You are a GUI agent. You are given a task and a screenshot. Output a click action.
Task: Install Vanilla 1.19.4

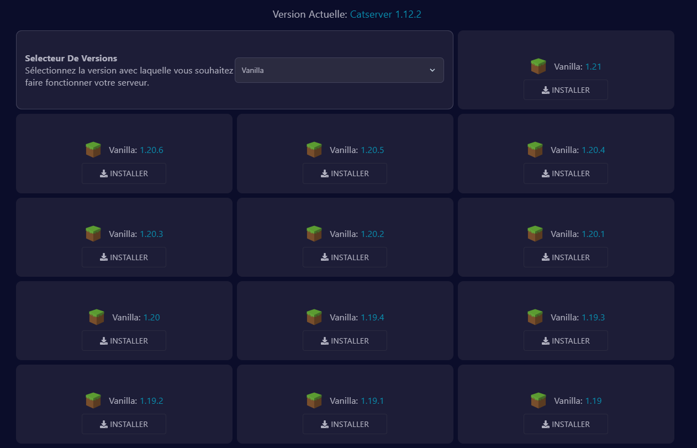click(x=345, y=341)
